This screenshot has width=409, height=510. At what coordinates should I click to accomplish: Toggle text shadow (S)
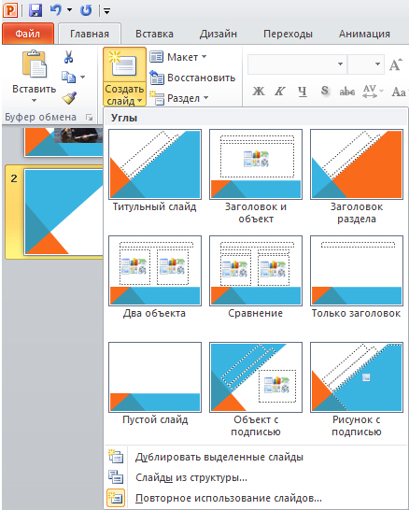point(324,92)
